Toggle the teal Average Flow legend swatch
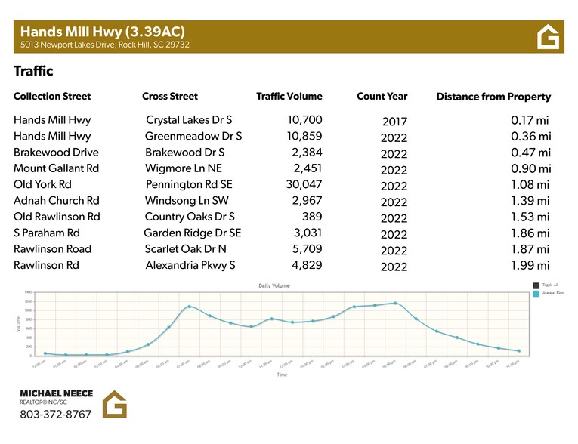 coord(536,294)
